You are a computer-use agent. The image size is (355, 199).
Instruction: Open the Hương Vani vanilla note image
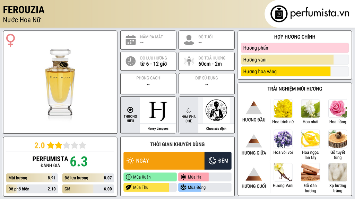(283, 172)
